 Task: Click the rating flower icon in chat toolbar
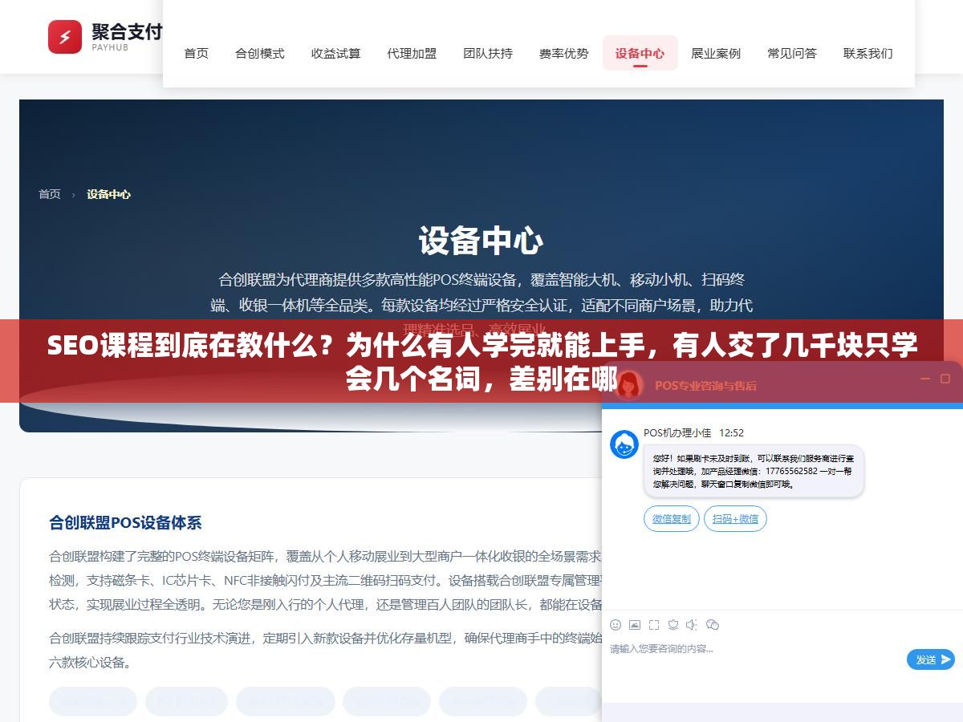click(x=673, y=625)
